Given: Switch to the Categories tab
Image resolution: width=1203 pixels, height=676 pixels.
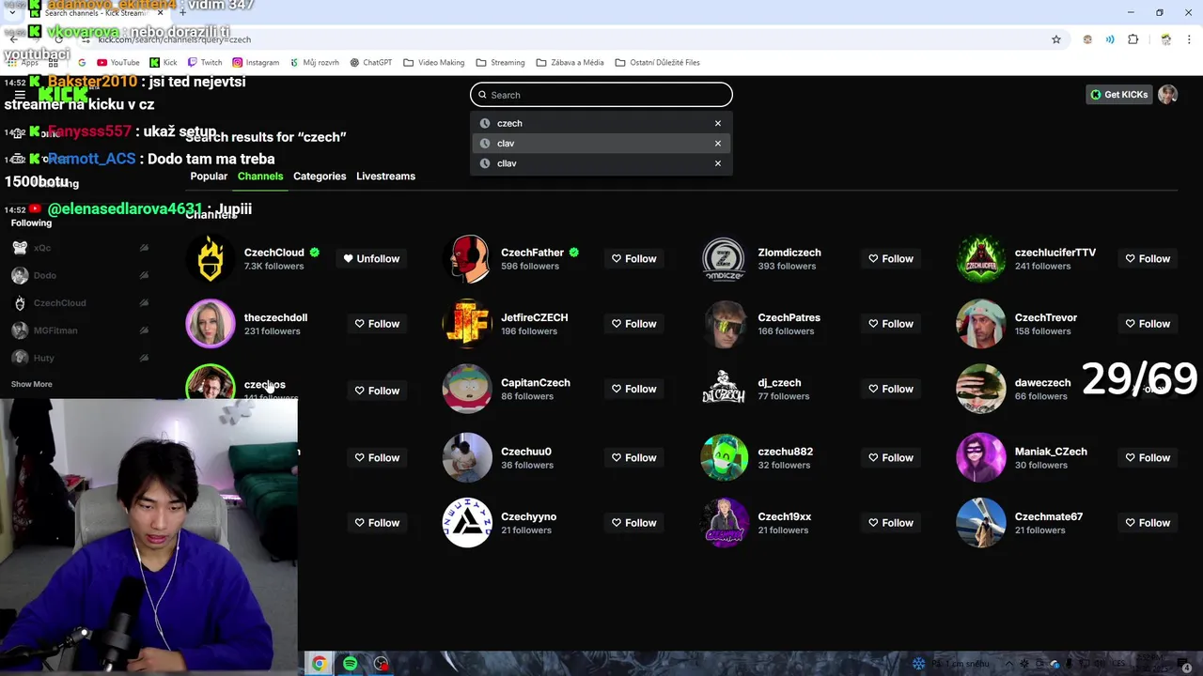Looking at the screenshot, I should (x=320, y=177).
